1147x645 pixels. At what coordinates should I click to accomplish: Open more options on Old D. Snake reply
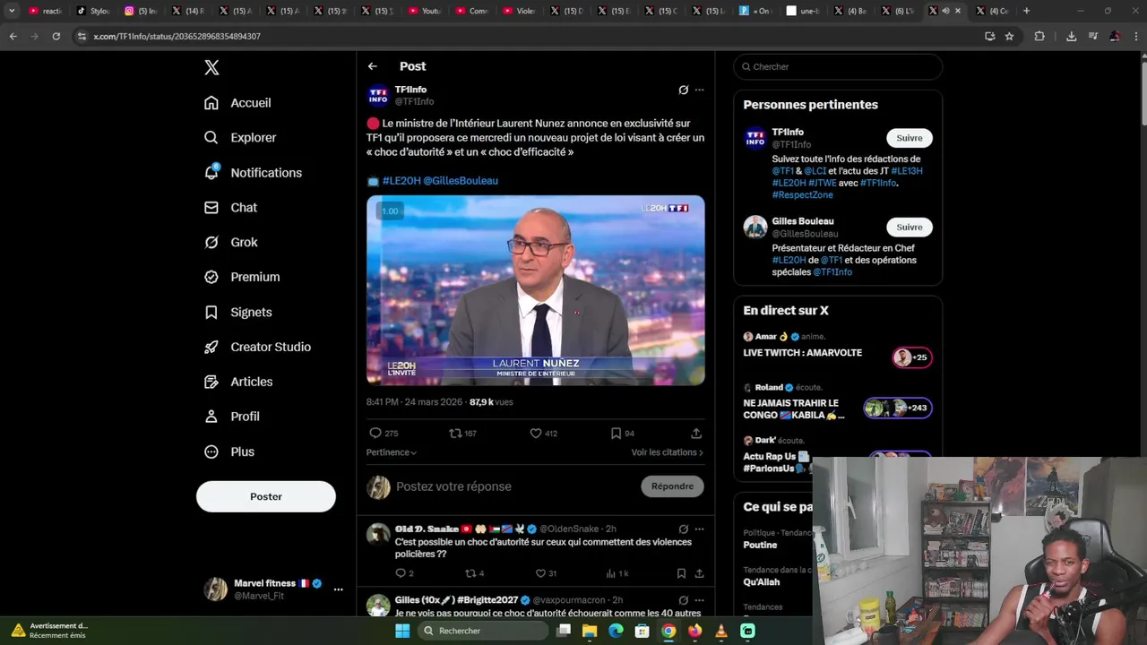(700, 529)
